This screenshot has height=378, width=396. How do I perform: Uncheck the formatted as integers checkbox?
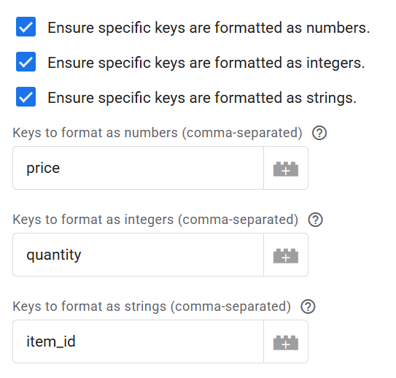26,61
